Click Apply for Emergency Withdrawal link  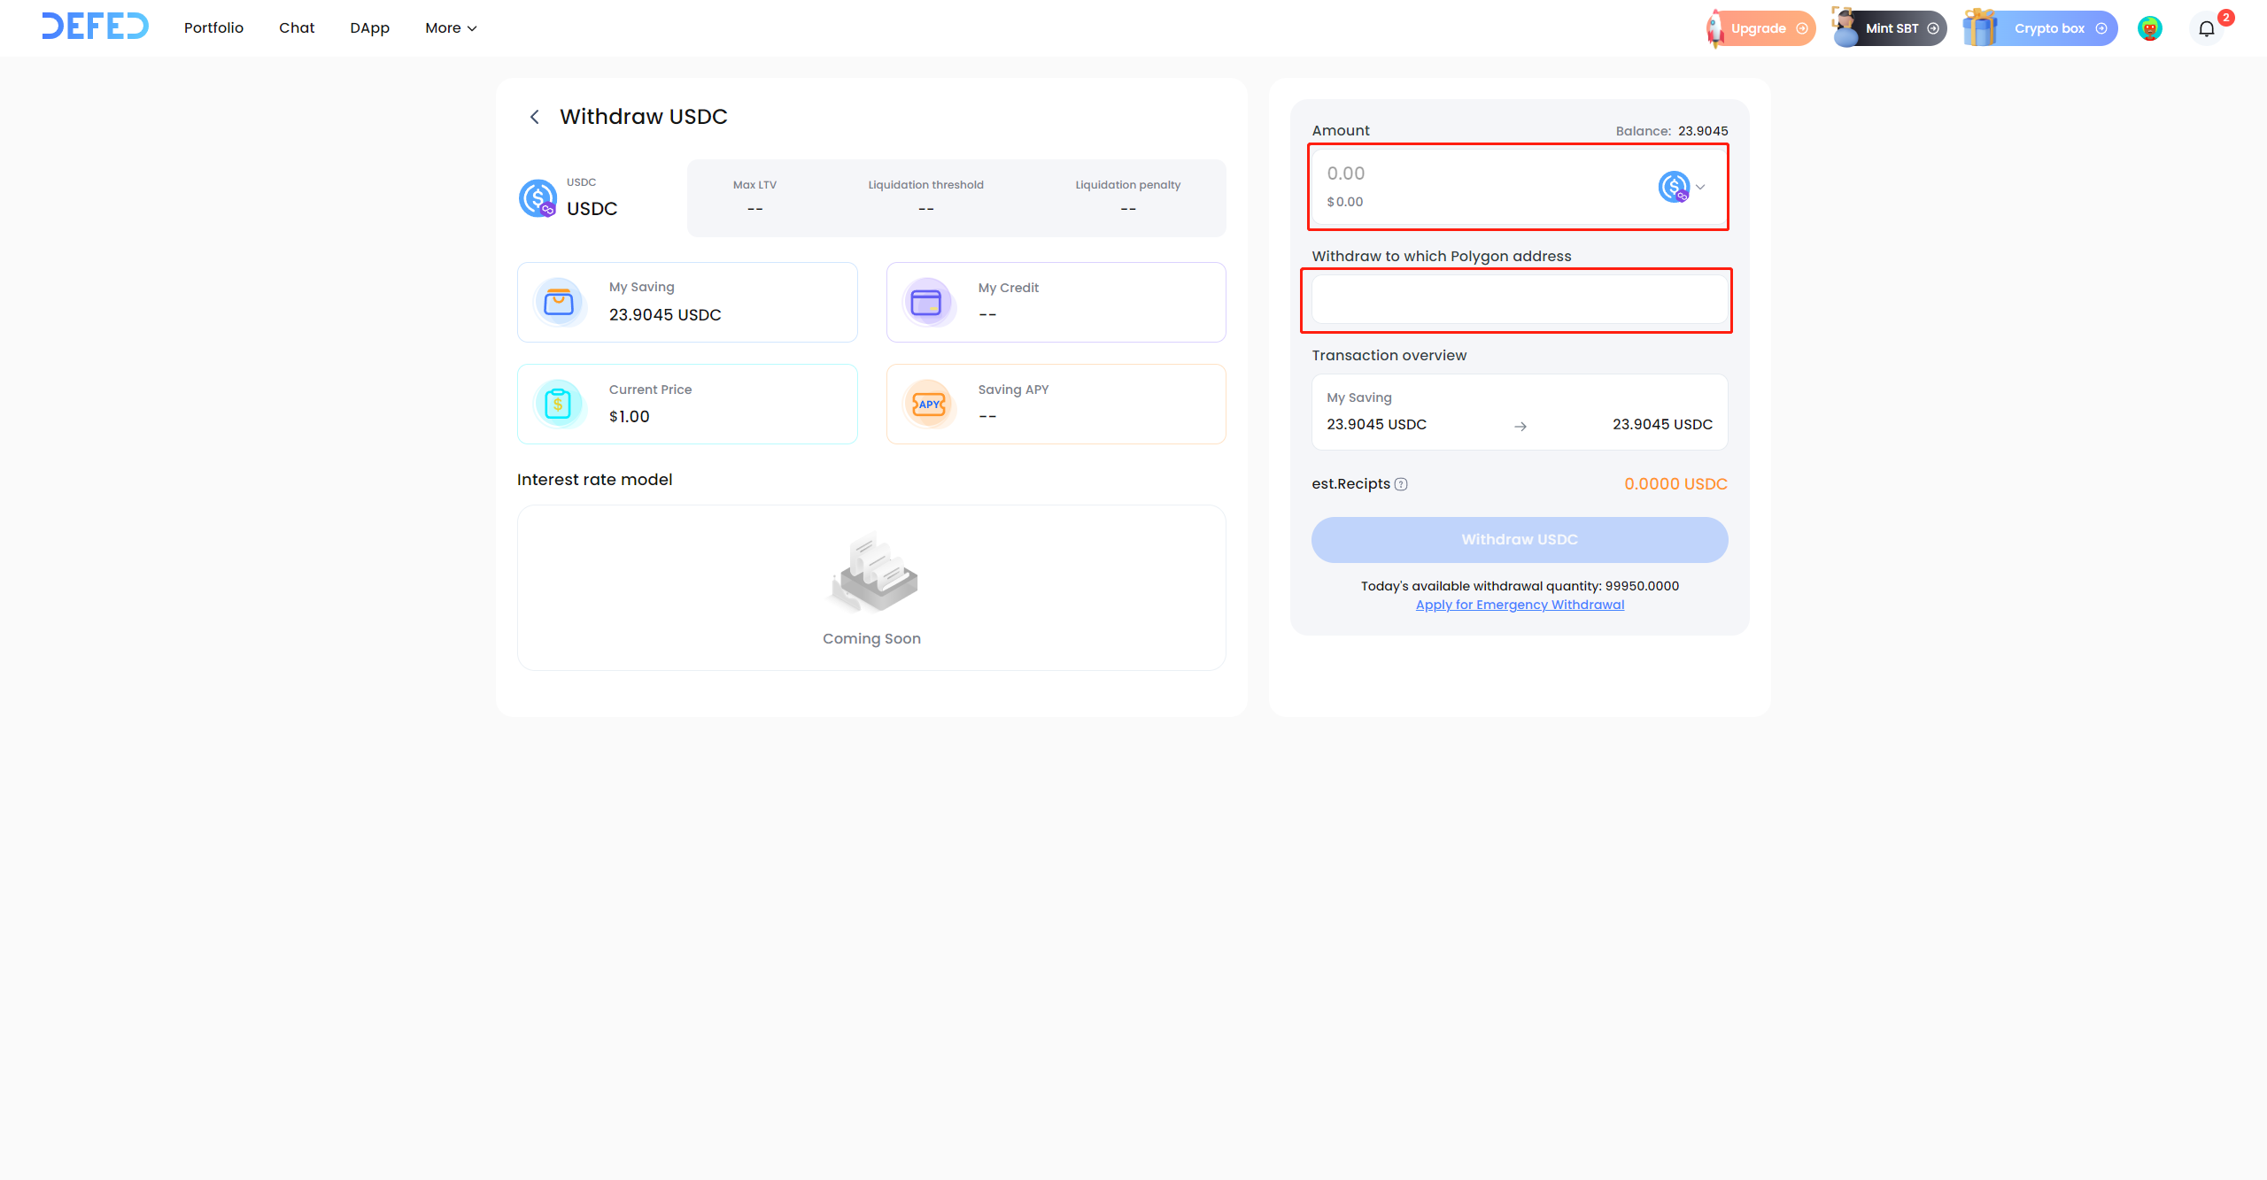[x=1520, y=605]
